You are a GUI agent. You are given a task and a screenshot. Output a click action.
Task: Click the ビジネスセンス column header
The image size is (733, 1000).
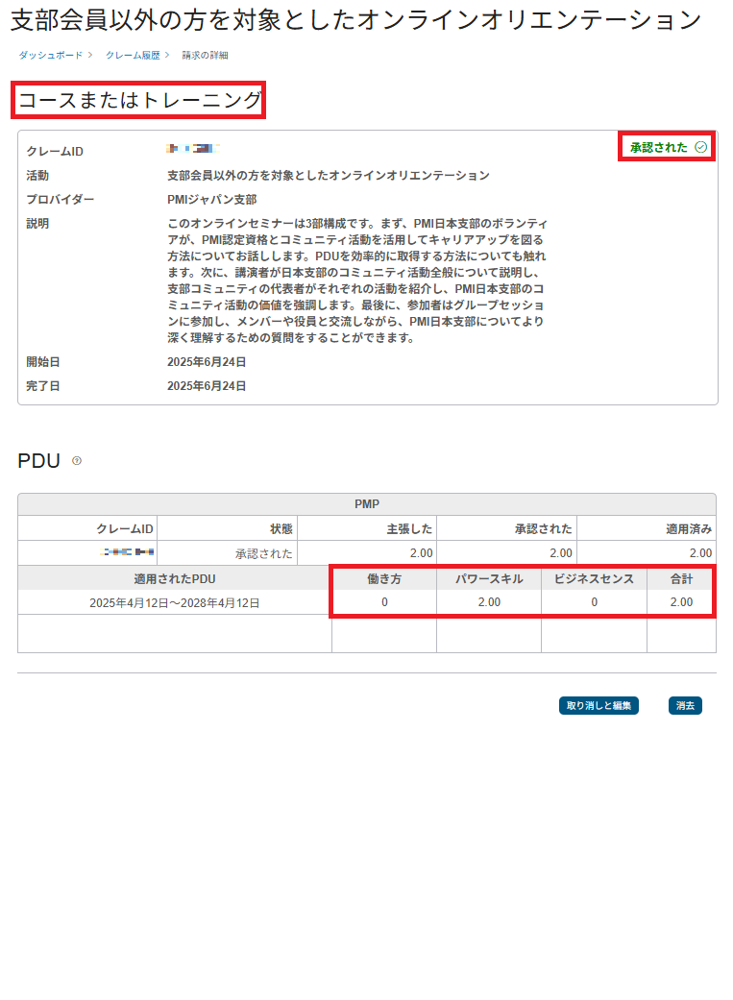click(594, 578)
